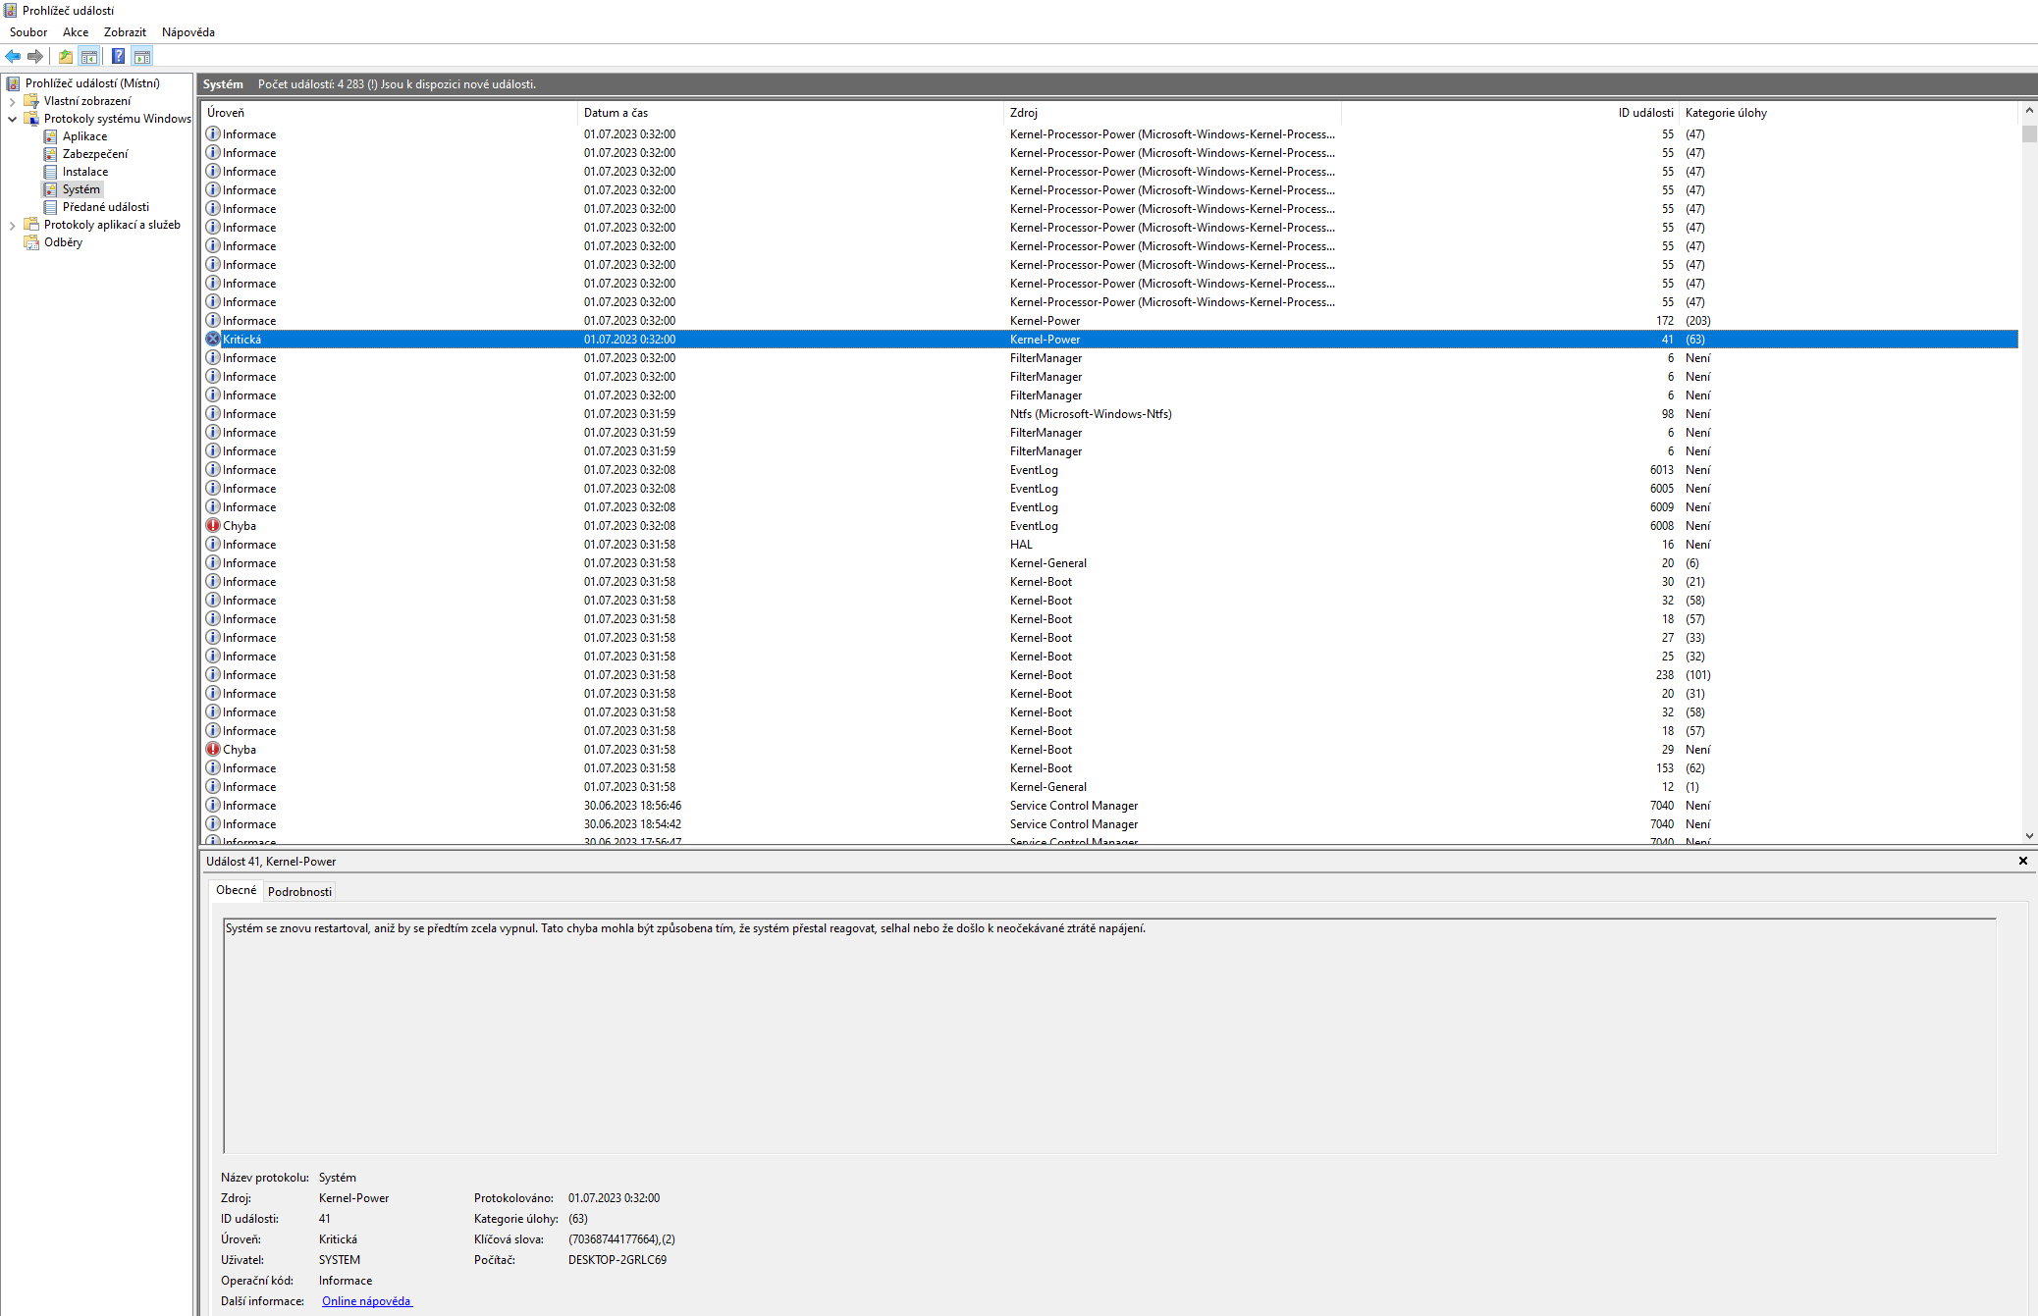Expand the Vlastní zobrazení tree node

click(12, 101)
